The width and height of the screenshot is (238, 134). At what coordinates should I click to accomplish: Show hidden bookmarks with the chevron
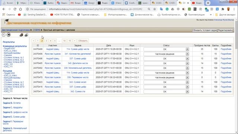(x=211, y=15)
